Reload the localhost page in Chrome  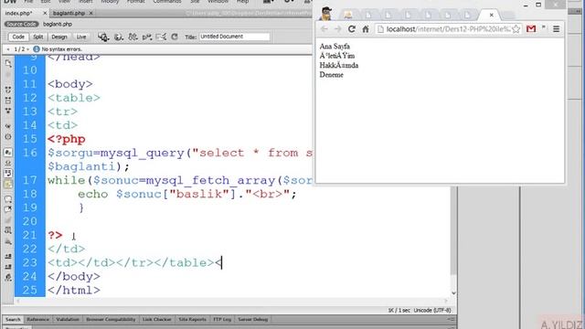pyautogui.click(x=351, y=29)
